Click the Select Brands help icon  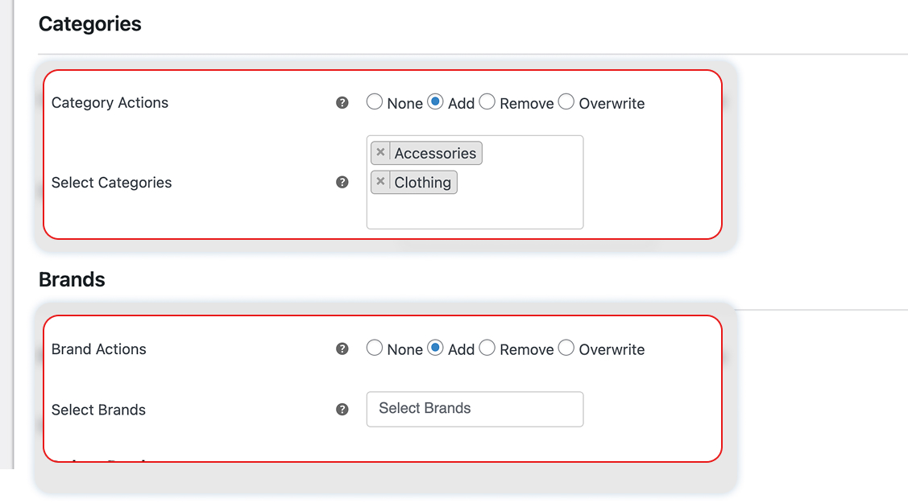(342, 410)
